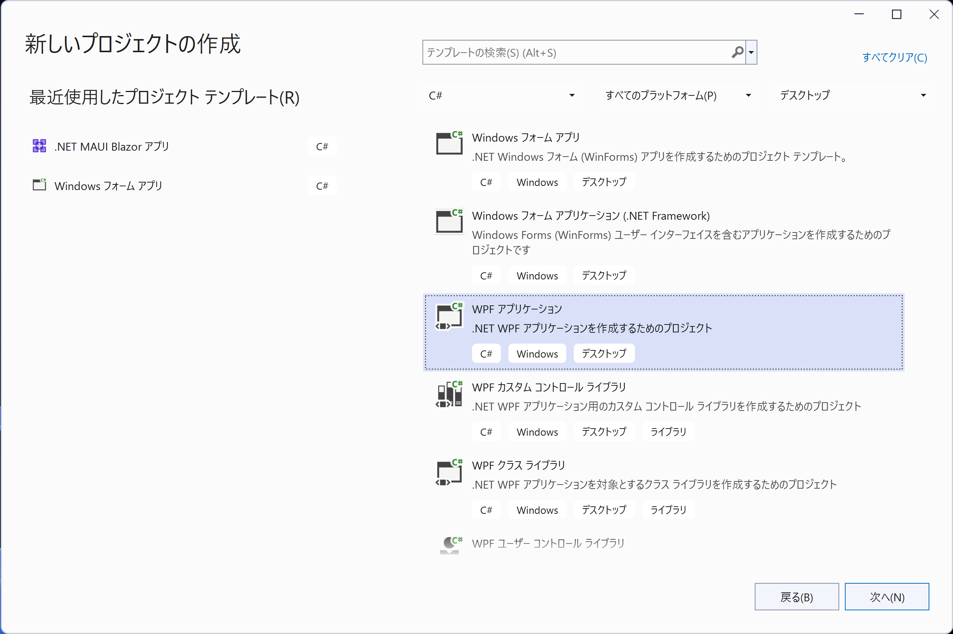Click the Windows フォーム アプリケーション (.NET Framework) icon
Viewport: 953px width, 634px height.
[x=449, y=221]
